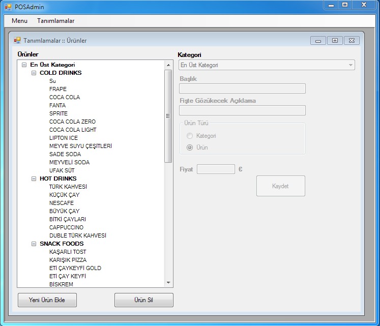380x326 pixels.
Task: Collapse the HOT DRINKS category node
Action: click(34, 179)
